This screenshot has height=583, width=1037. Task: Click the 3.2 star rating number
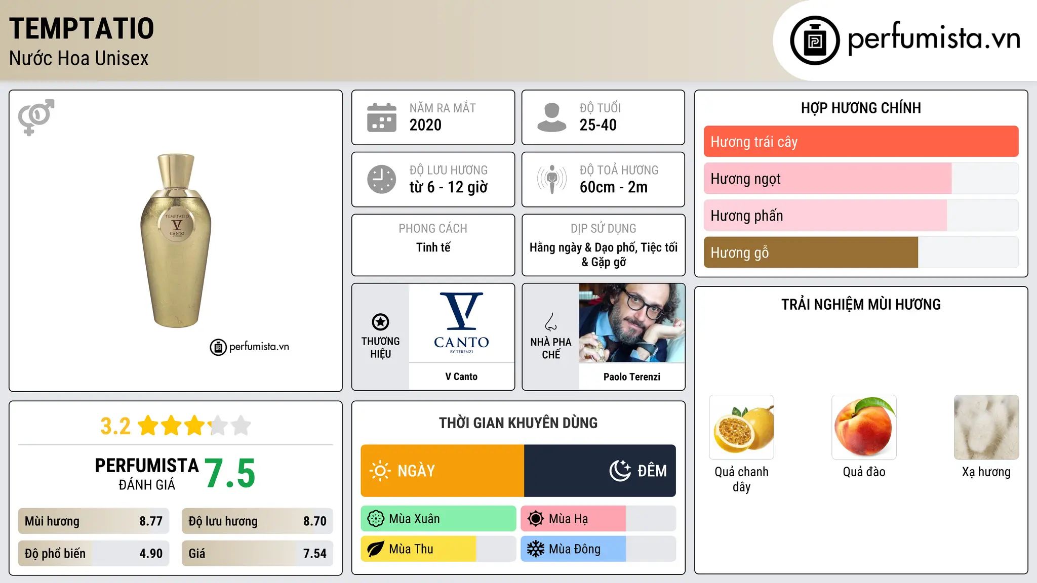tap(115, 426)
